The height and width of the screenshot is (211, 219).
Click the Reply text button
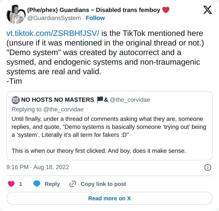pos(52,184)
